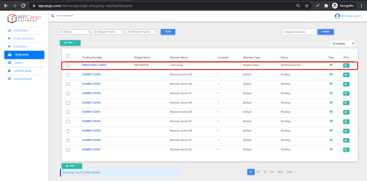Jump to pagination page 02
Image resolution: width=367 pixels, height=181 pixels.
tap(258, 172)
